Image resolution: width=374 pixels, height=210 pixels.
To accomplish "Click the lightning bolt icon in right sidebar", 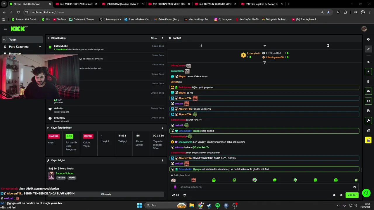I will 368,72.
